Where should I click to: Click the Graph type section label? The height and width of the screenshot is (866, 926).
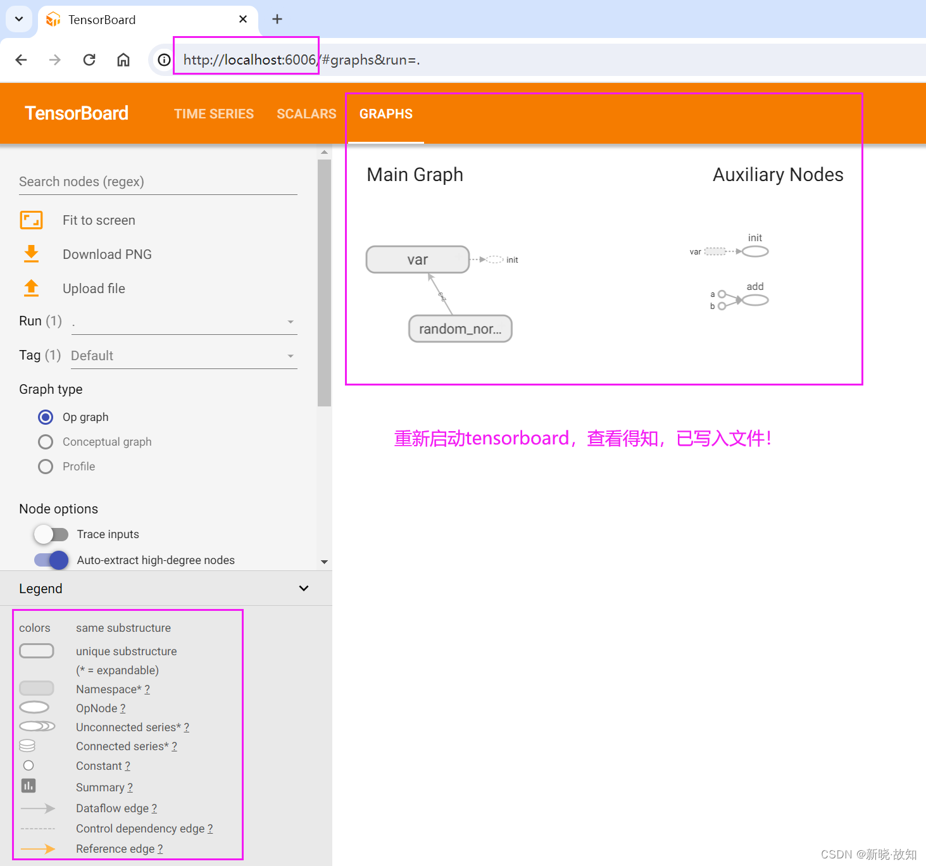[x=51, y=389]
